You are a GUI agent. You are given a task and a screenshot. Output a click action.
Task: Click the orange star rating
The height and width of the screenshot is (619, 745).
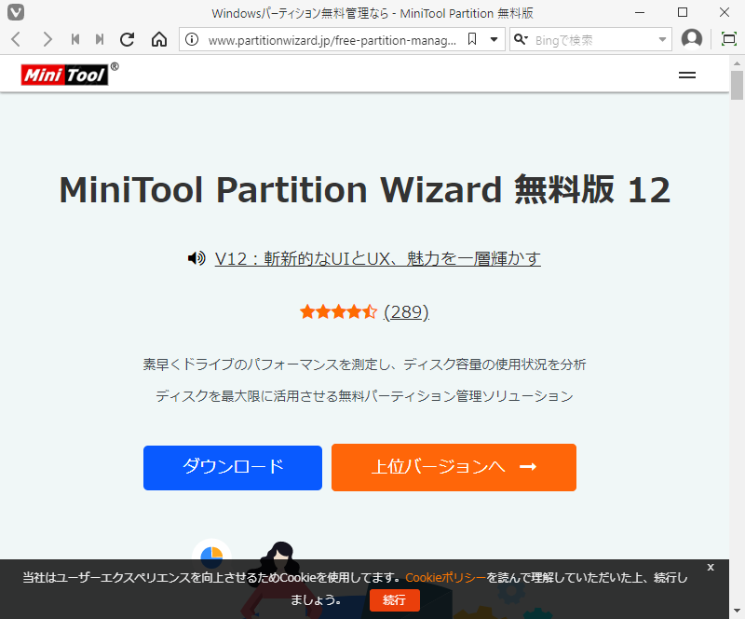[x=338, y=312]
